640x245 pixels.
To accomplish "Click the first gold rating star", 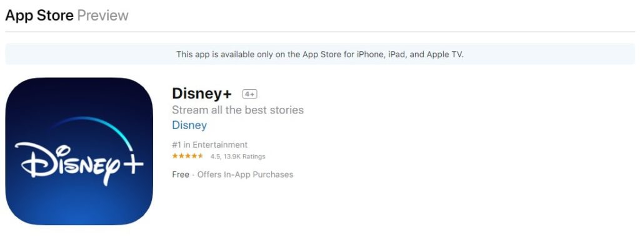I will pyautogui.click(x=175, y=156).
